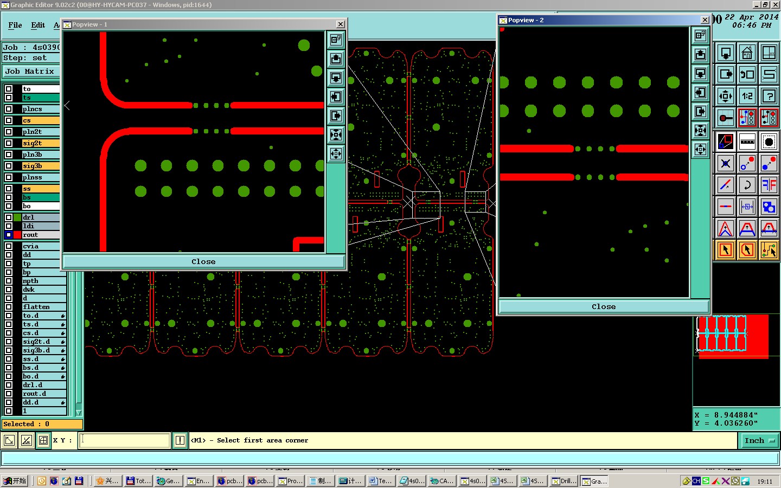Click the S-shaped route icon
The image size is (781, 488).
pos(769,74)
